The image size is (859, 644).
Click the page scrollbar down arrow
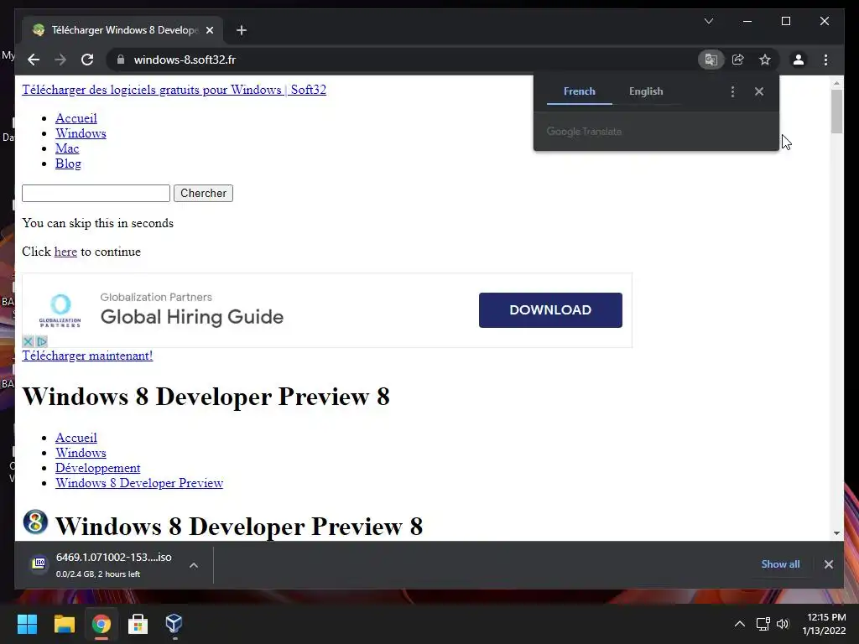pyautogui.click(x=836, y=532)
